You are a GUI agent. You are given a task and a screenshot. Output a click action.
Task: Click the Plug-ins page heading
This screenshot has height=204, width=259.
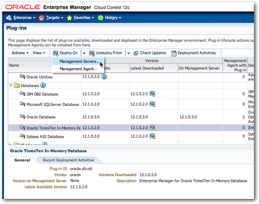tap(16, 28)
